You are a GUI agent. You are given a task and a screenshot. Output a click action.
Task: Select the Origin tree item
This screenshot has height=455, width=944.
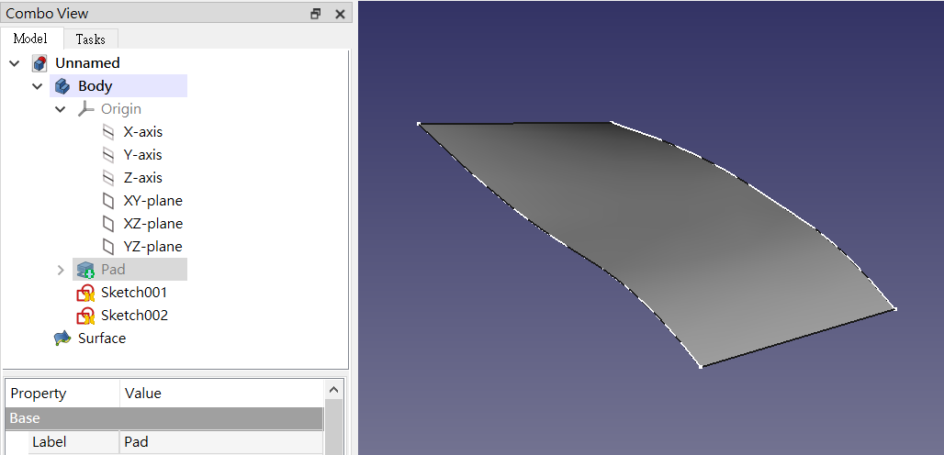coord(121,109)
